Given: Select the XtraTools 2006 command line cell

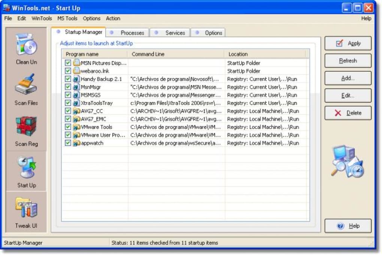Looking at the screenshot, I should 176,103.
